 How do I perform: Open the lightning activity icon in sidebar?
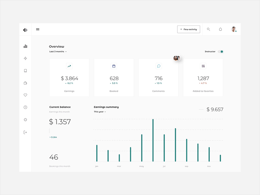pos(25,58)
